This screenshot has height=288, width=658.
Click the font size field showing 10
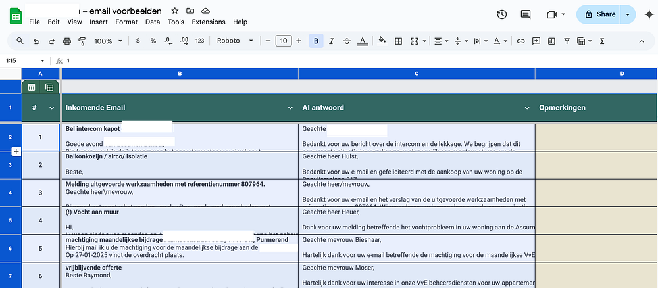284,41
